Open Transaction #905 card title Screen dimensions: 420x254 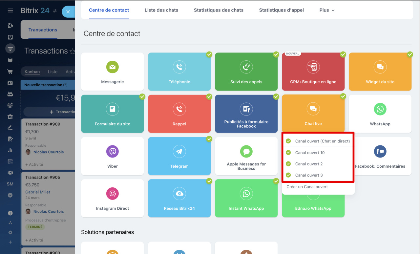point(43,177)
